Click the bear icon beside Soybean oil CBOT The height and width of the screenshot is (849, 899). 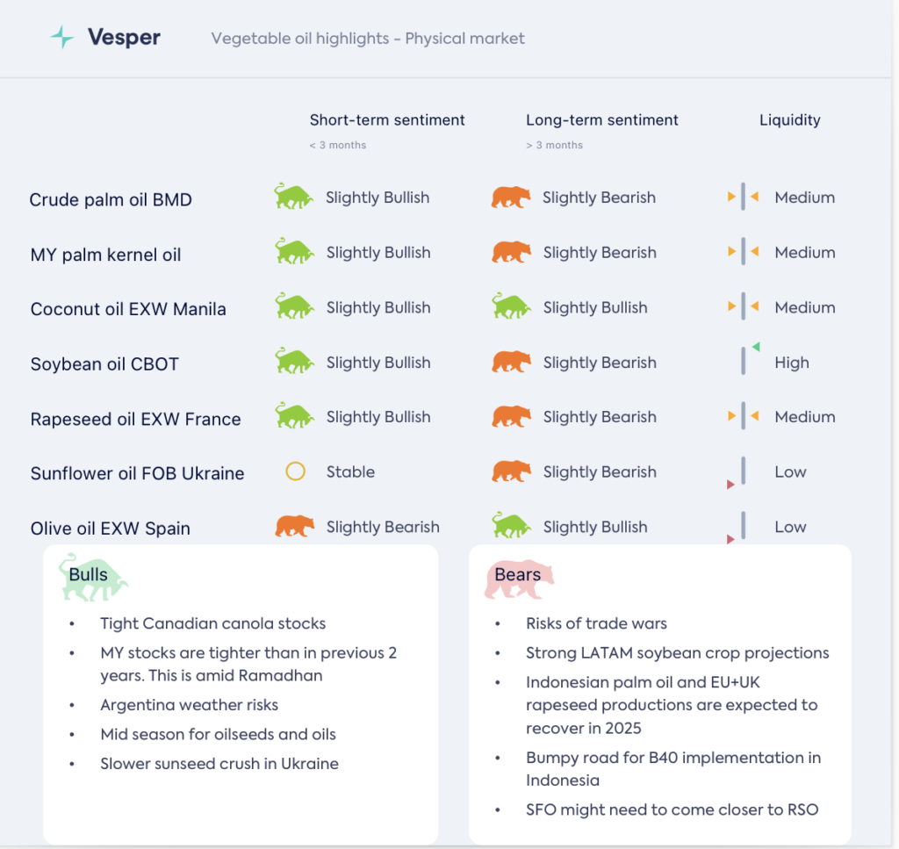click(511, 362)
